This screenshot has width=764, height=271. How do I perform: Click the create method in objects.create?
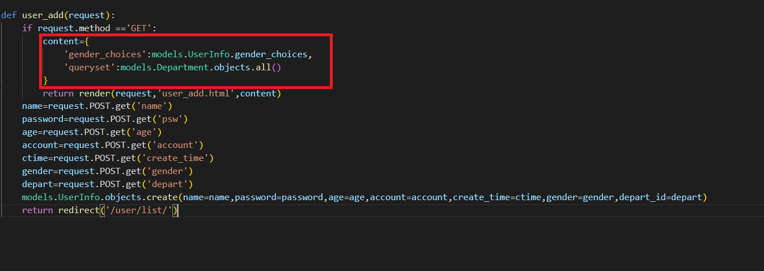(162, 197)
